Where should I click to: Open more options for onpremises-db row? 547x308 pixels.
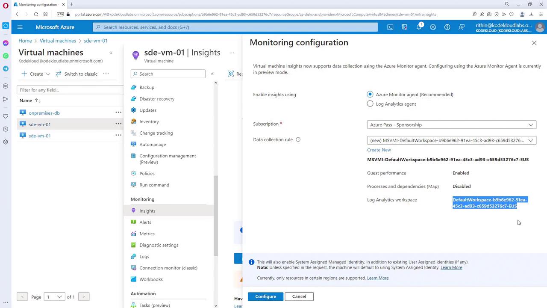[x=118, y=113]
